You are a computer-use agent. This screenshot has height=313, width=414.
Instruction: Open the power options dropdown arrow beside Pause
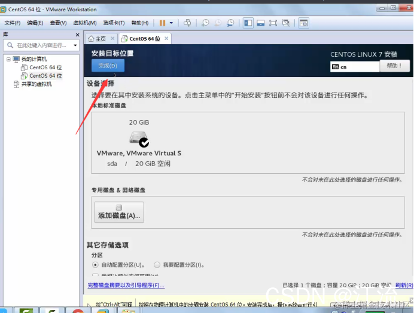(171, 23)
